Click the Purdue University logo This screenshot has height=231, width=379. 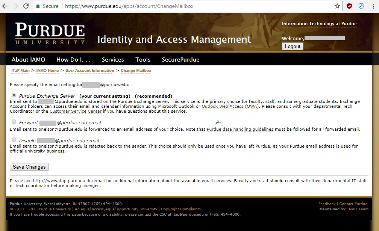[x=50, y=34]
